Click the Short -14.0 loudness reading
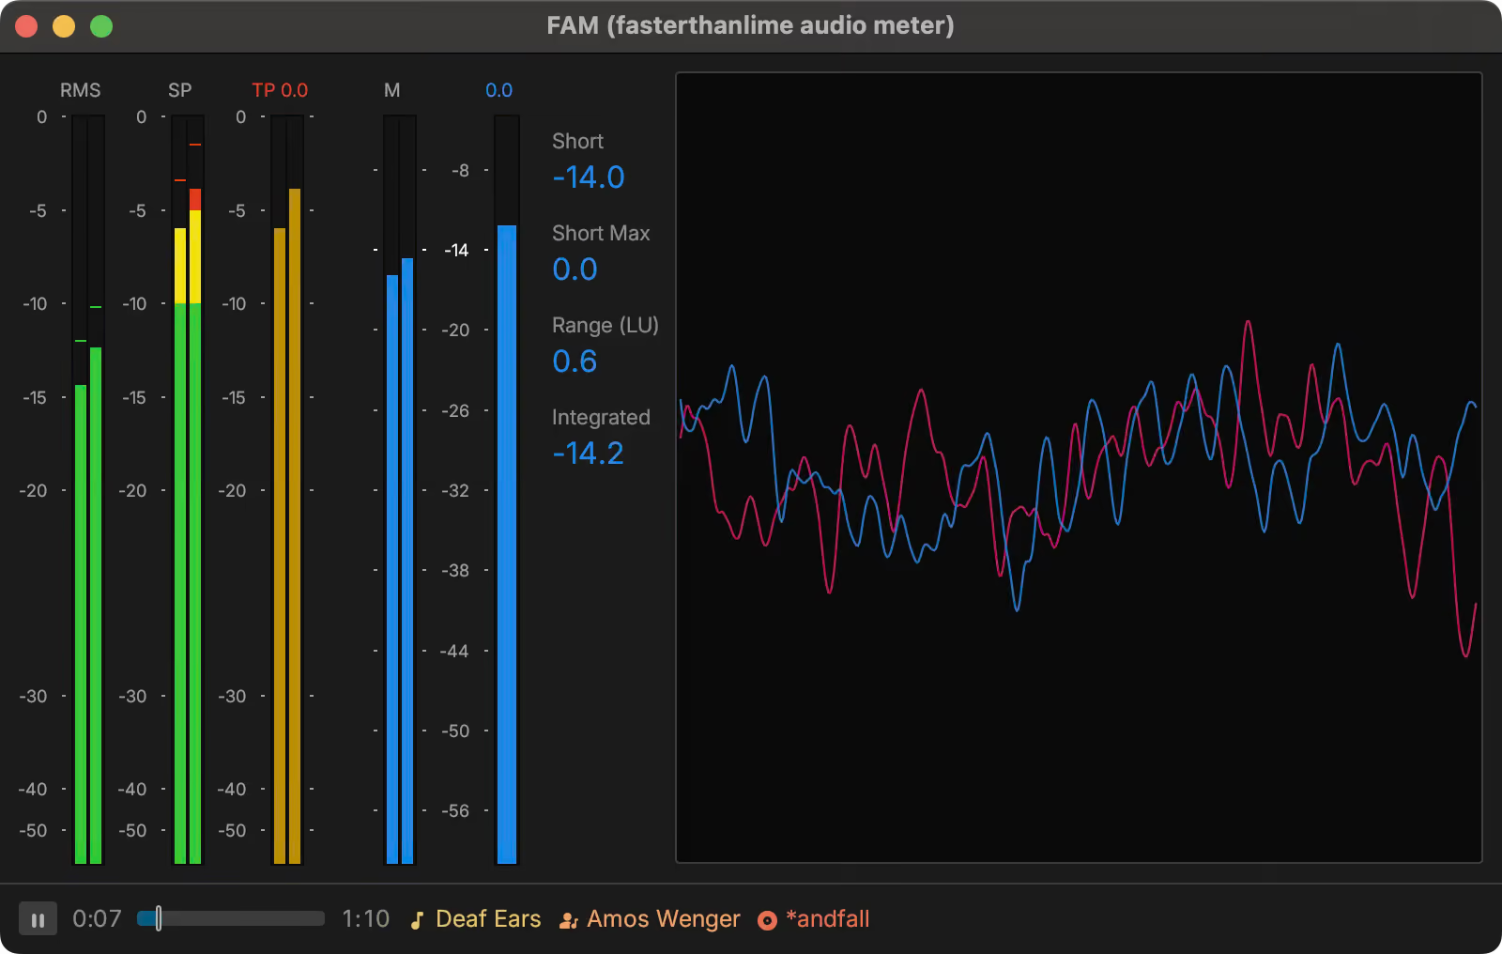The width and height of the screenshot is (1502, 954). click(588, 177)
